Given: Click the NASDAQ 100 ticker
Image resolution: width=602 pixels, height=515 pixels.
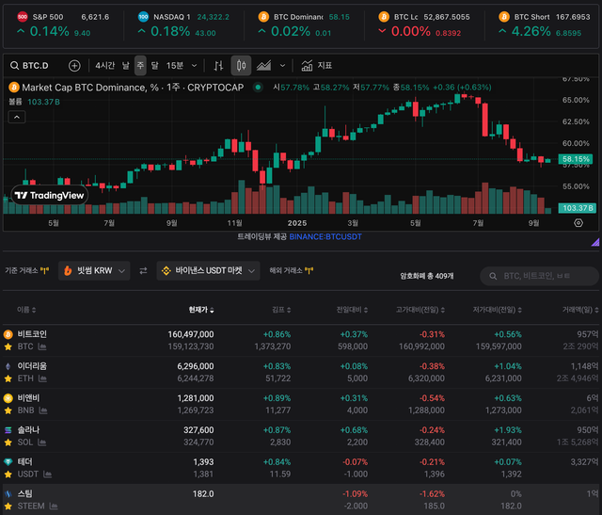Looking at the screenshot, I should pyautogui.click(x=183, y=24).
